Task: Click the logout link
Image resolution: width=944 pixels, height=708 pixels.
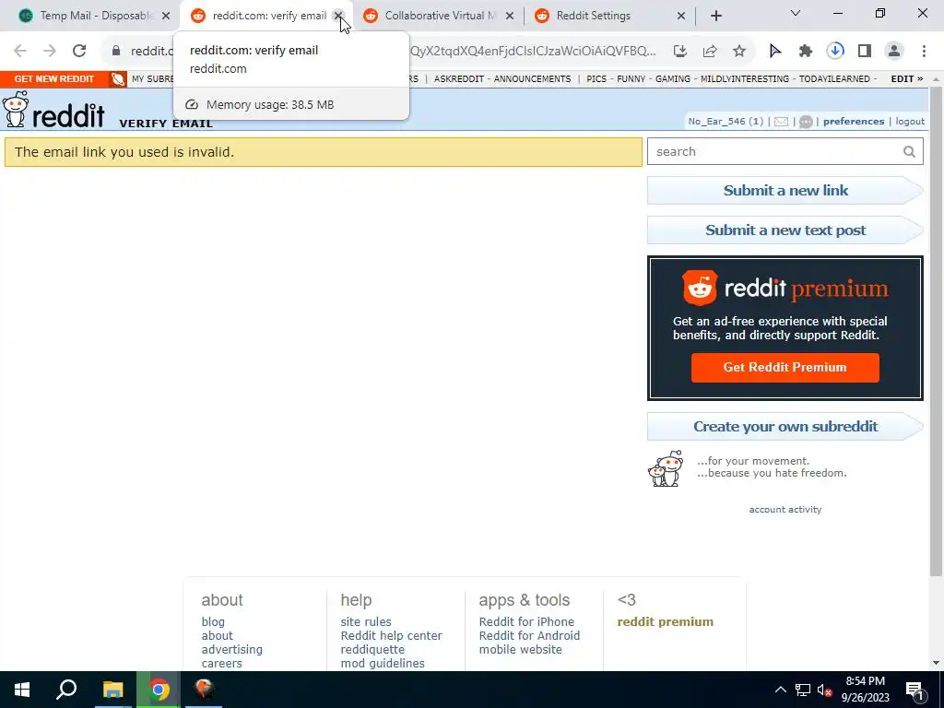Action: click(910, 121)
